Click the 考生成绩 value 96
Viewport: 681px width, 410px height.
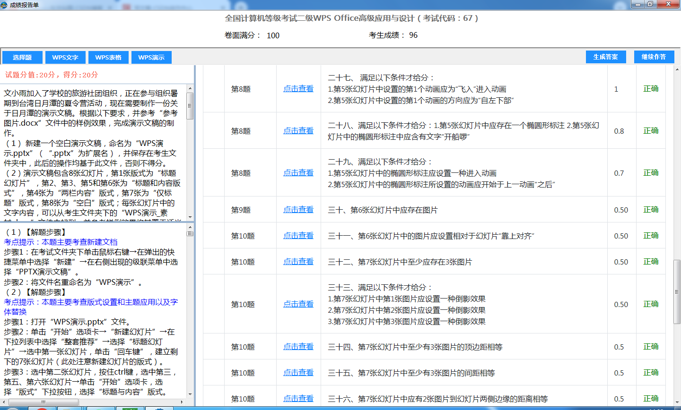[413, 35]
